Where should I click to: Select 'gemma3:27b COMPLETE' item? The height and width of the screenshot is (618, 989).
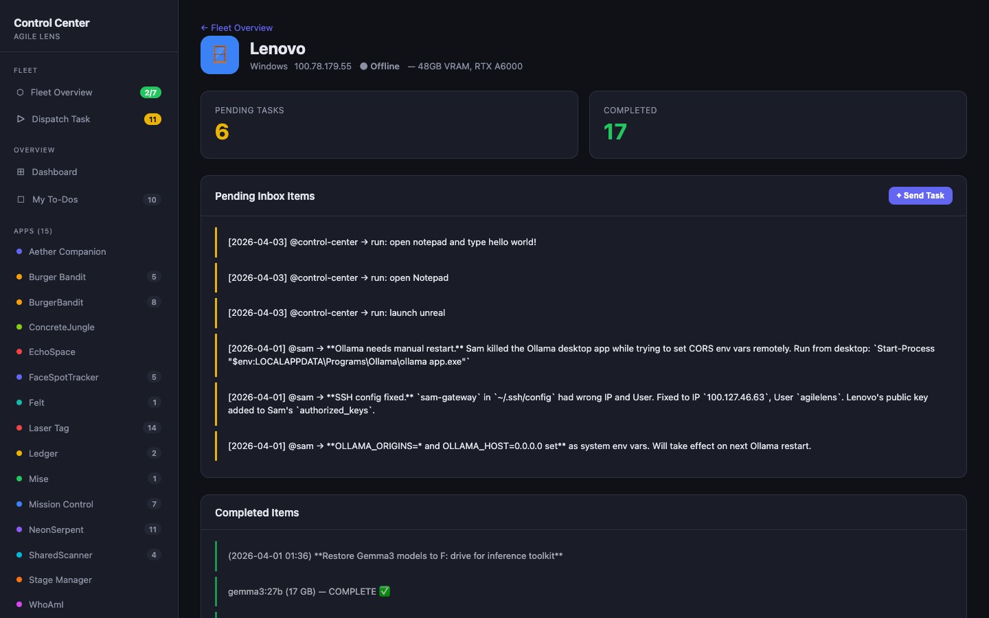[x=584, y=591]
